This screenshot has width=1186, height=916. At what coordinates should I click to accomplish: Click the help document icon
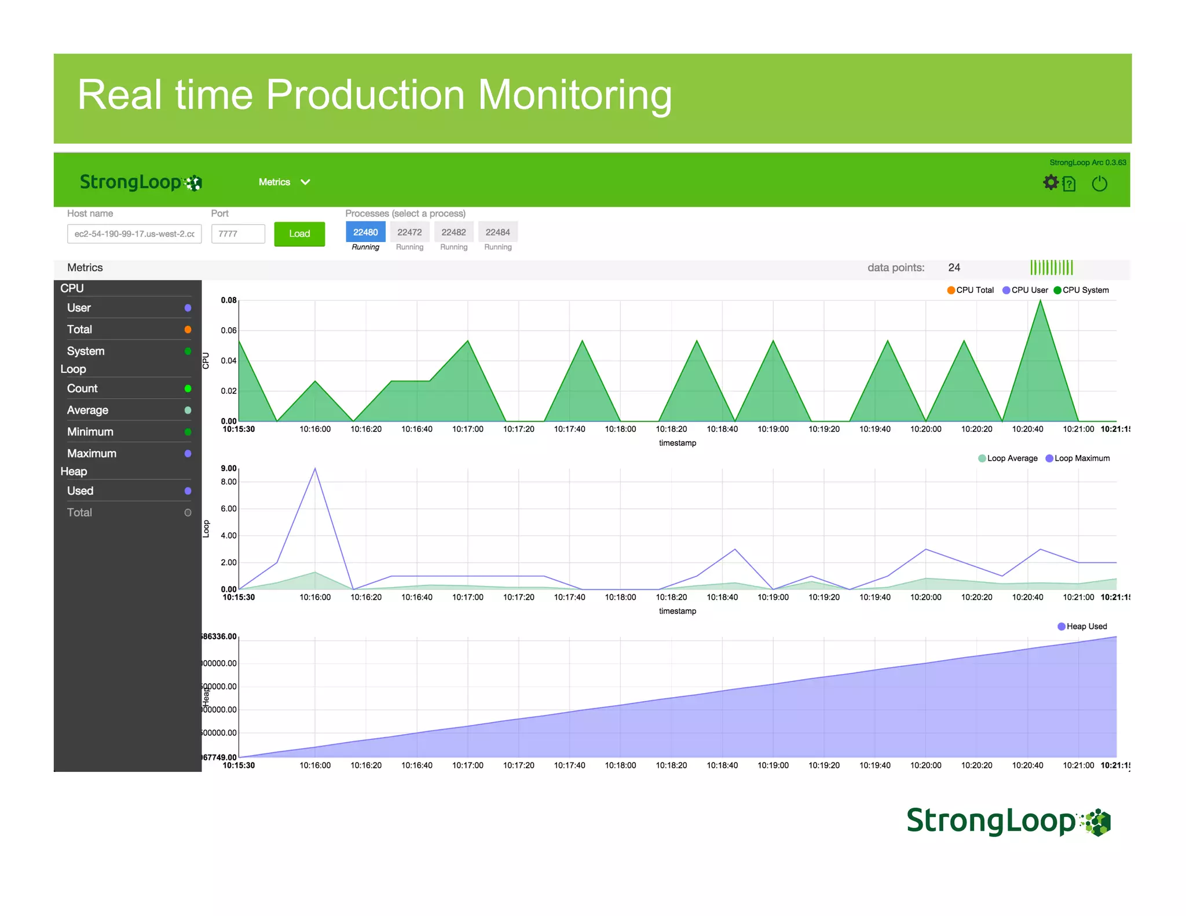coord(1069,184)
